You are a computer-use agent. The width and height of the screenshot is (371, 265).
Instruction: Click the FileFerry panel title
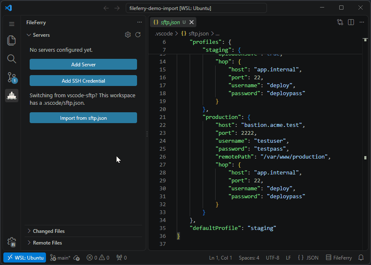point(36,23)
